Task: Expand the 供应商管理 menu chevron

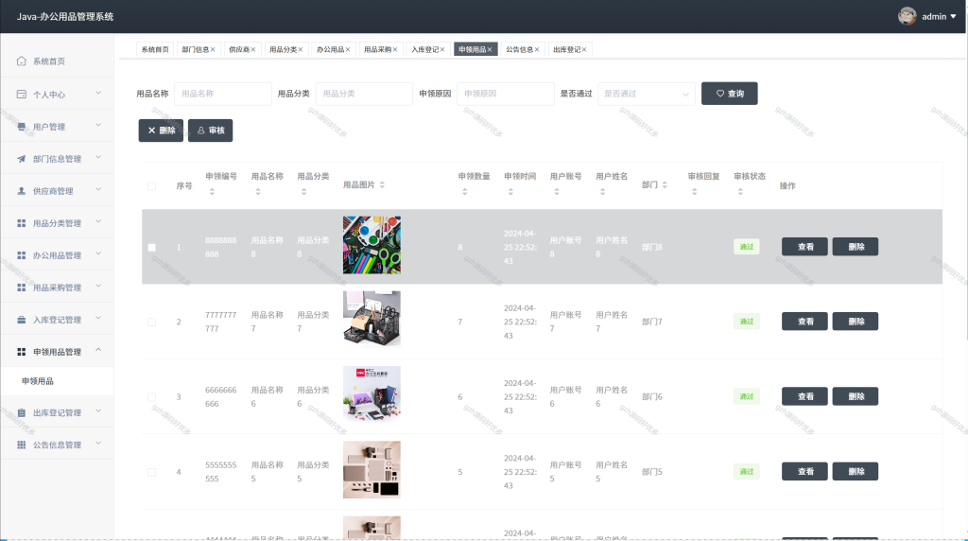Action: 98,189
